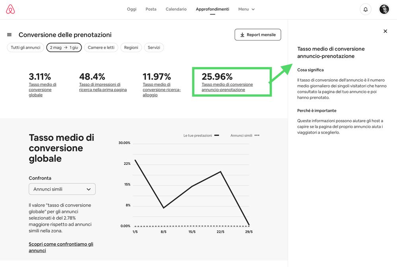Close the info side panel
This screenshot has height=267, width=397.
(385, 31)
